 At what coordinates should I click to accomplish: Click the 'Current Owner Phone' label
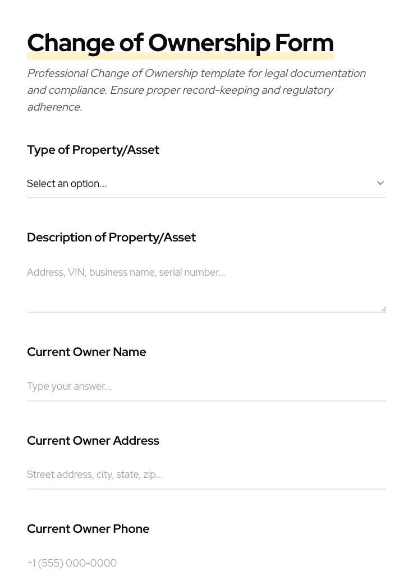(x=88, y=529)
